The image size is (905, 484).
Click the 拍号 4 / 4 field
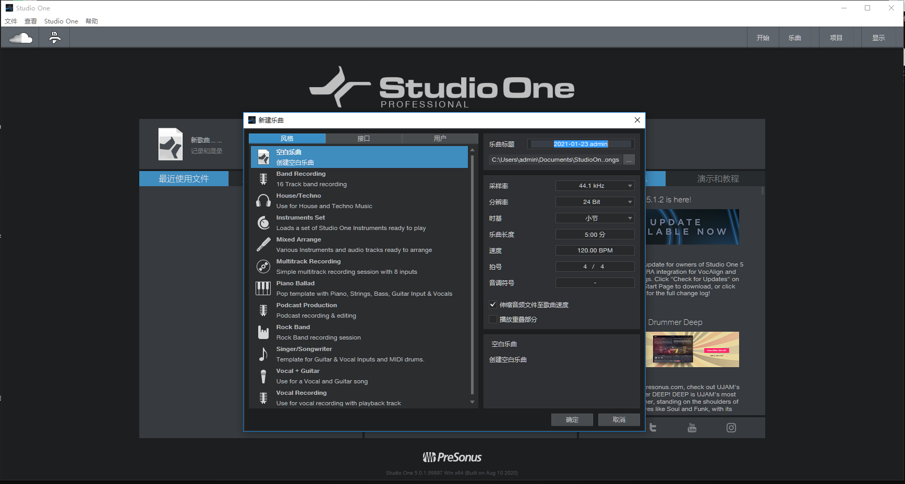pos(595,267)
